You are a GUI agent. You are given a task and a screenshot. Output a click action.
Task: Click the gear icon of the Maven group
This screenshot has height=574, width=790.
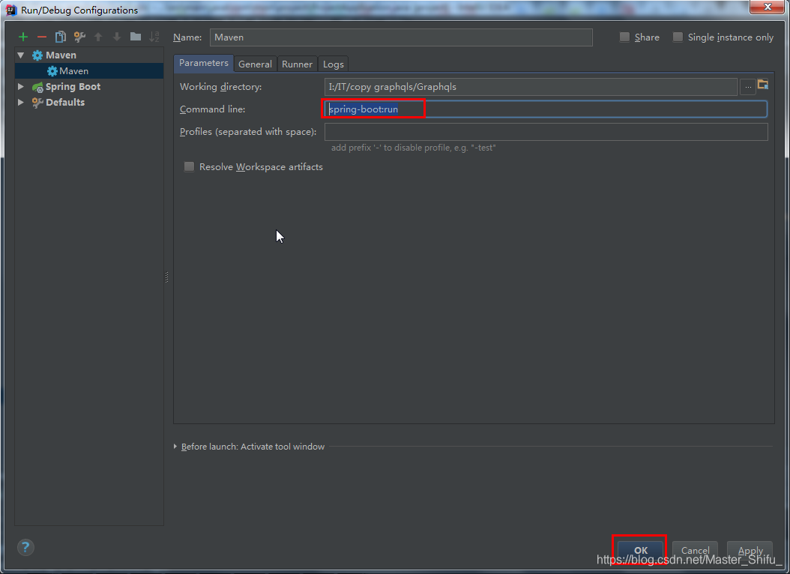click(37, 55)
